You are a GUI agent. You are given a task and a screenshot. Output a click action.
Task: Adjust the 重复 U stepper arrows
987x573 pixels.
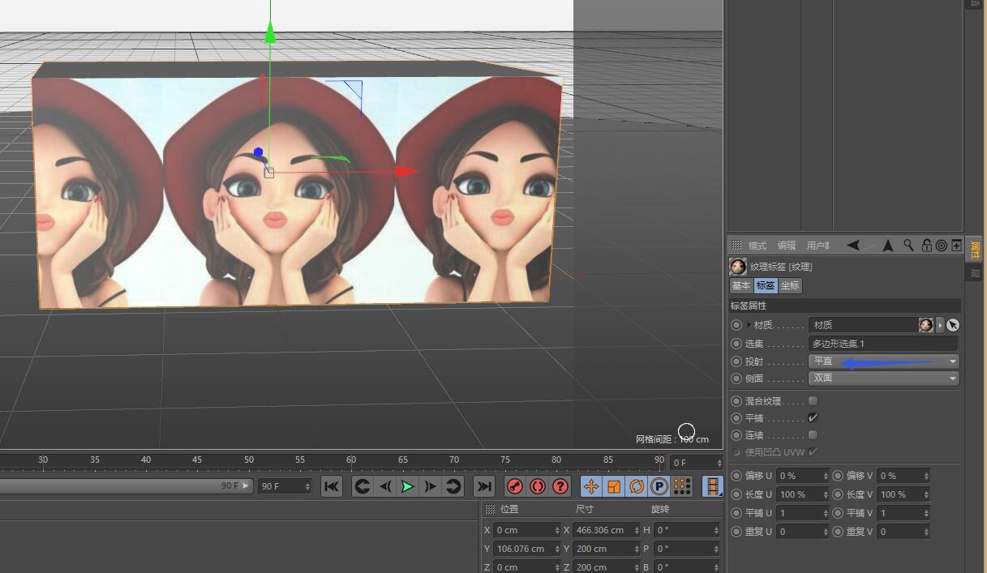coord(826,532)
